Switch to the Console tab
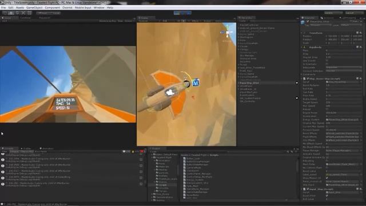Viewport: 366px width, 206px height. (9, 148)
